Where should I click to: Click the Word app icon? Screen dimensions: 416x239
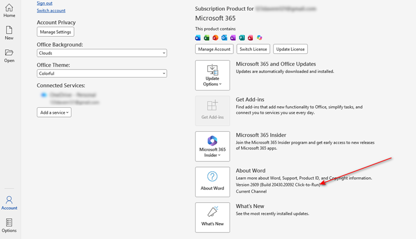(x=198, y=38)
